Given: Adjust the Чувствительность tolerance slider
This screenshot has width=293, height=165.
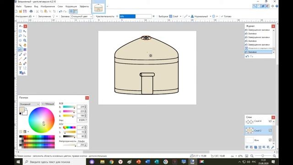Looking at the screenshot, I should (136, 16).
